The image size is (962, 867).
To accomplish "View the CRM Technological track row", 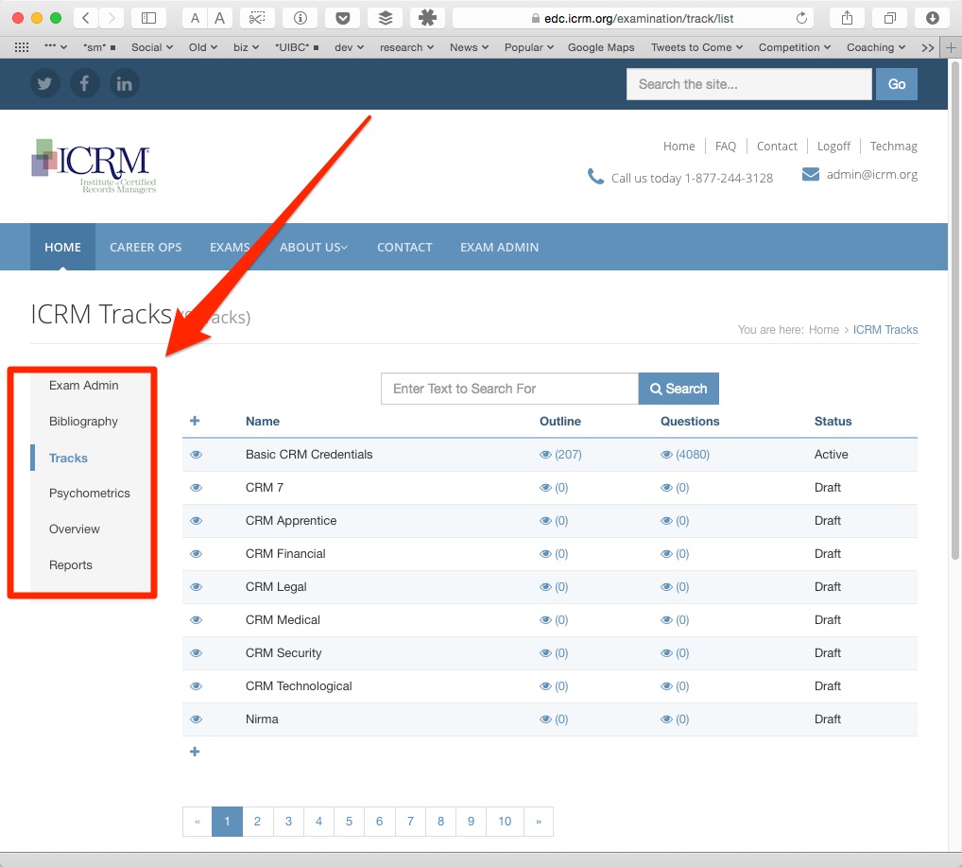I will coord(196,686).
